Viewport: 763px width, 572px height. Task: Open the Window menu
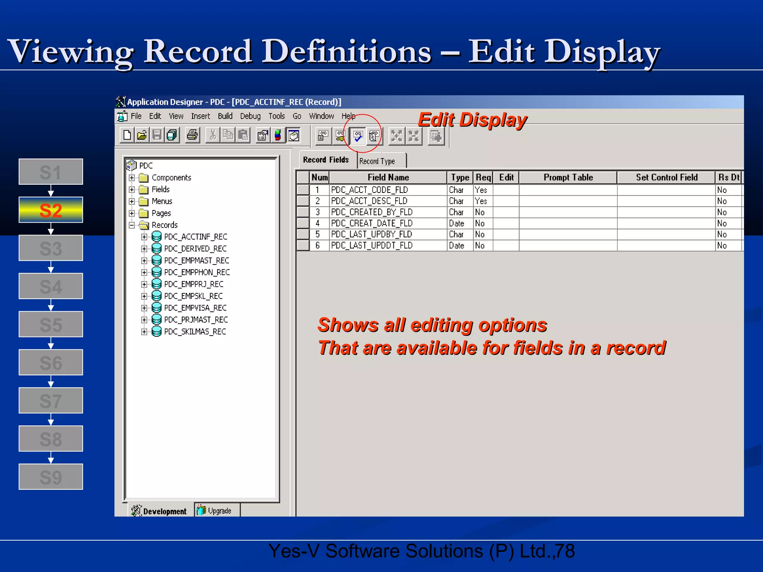(321, 116)
